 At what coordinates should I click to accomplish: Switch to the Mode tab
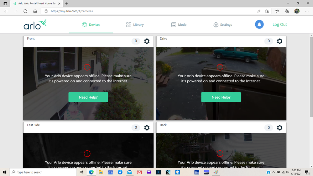click(x=179, y=24)
